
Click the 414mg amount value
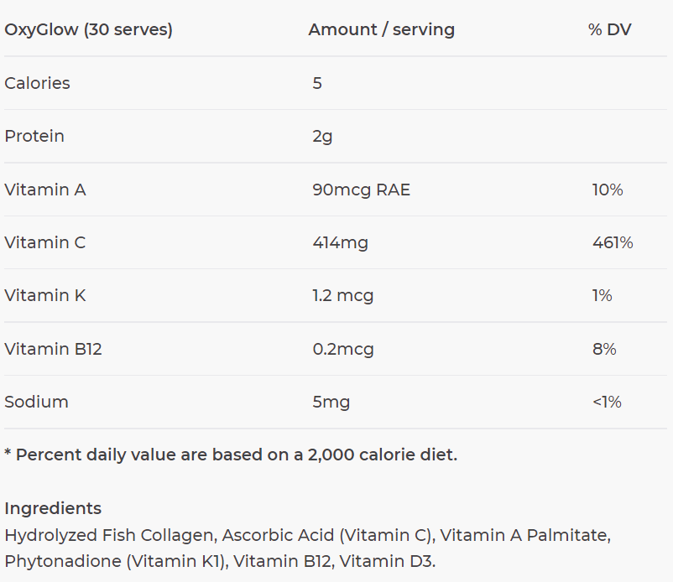coord(340,242)
